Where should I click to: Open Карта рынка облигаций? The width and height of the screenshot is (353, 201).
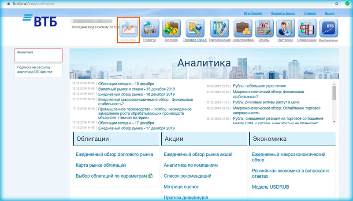point(100,165)
